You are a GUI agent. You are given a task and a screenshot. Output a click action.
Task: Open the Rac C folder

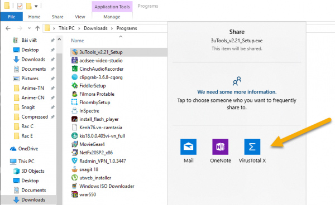[x=27, y=126]
